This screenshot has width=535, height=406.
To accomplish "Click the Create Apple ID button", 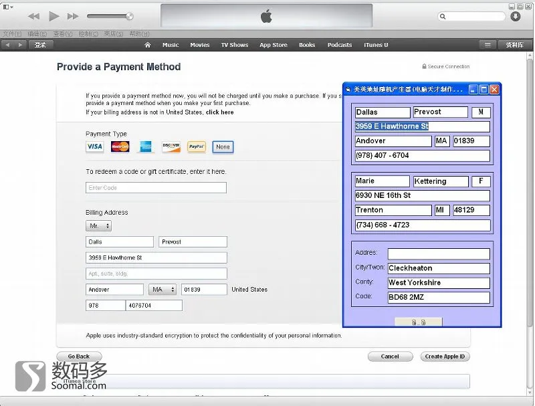I will (445, 357).
